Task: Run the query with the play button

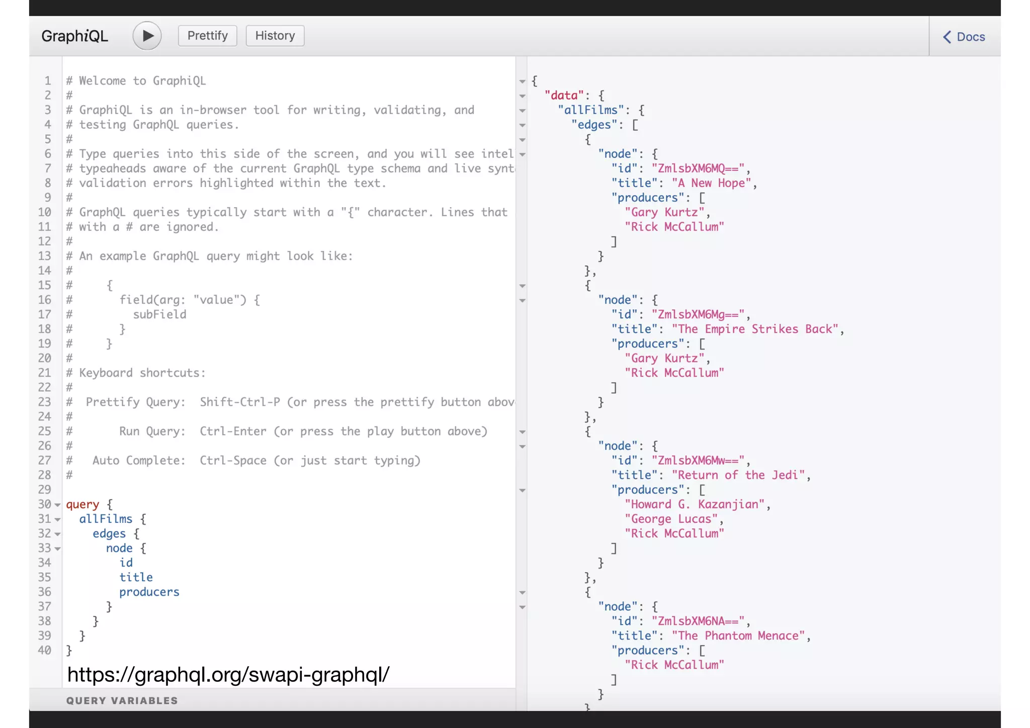Action: [147, 36]
